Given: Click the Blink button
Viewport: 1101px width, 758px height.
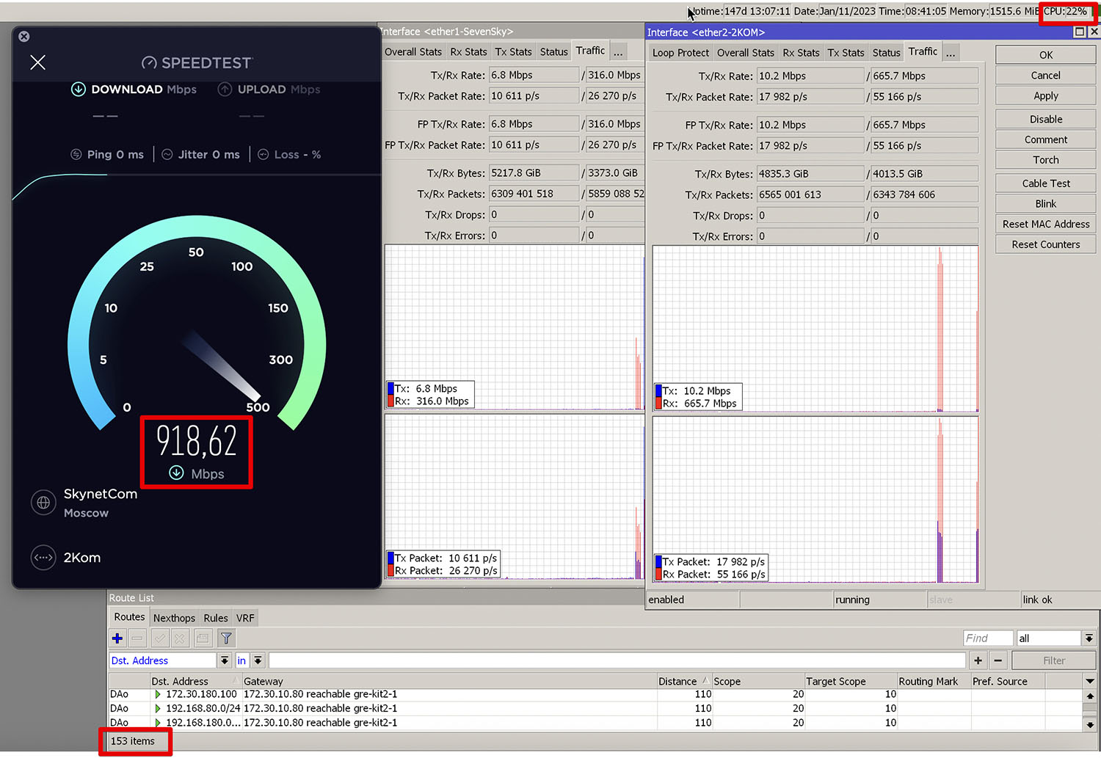Looking at the screenshot, I should (x=1046, y=203).
